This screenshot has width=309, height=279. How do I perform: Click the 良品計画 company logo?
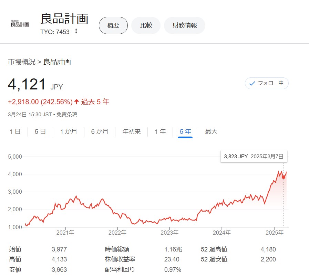(x=20, y=24)
